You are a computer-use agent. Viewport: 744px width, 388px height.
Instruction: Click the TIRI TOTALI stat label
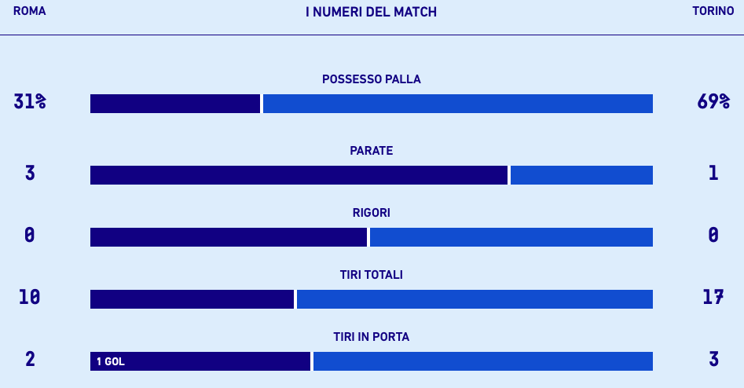pyautogui.click(x=372, y=275)
